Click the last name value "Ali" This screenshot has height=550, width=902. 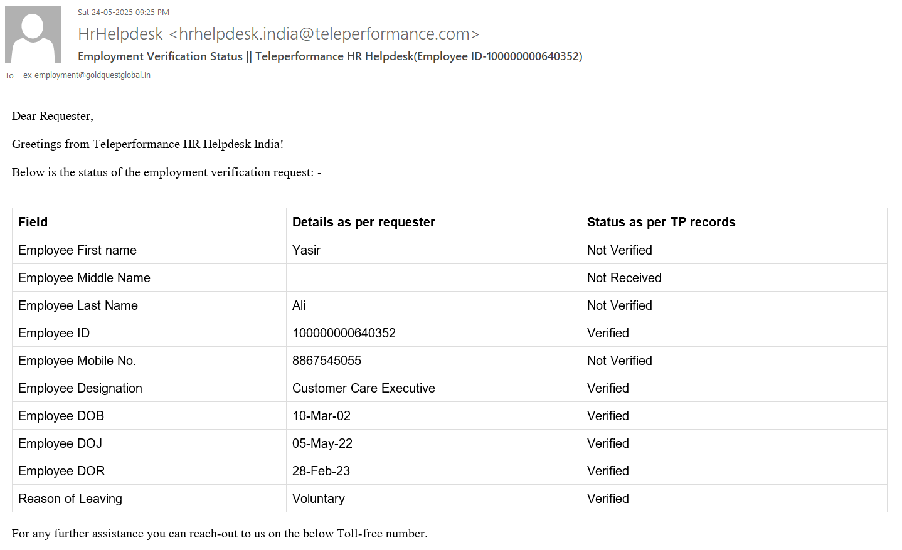pyautogui.click(x=299, y=305)
